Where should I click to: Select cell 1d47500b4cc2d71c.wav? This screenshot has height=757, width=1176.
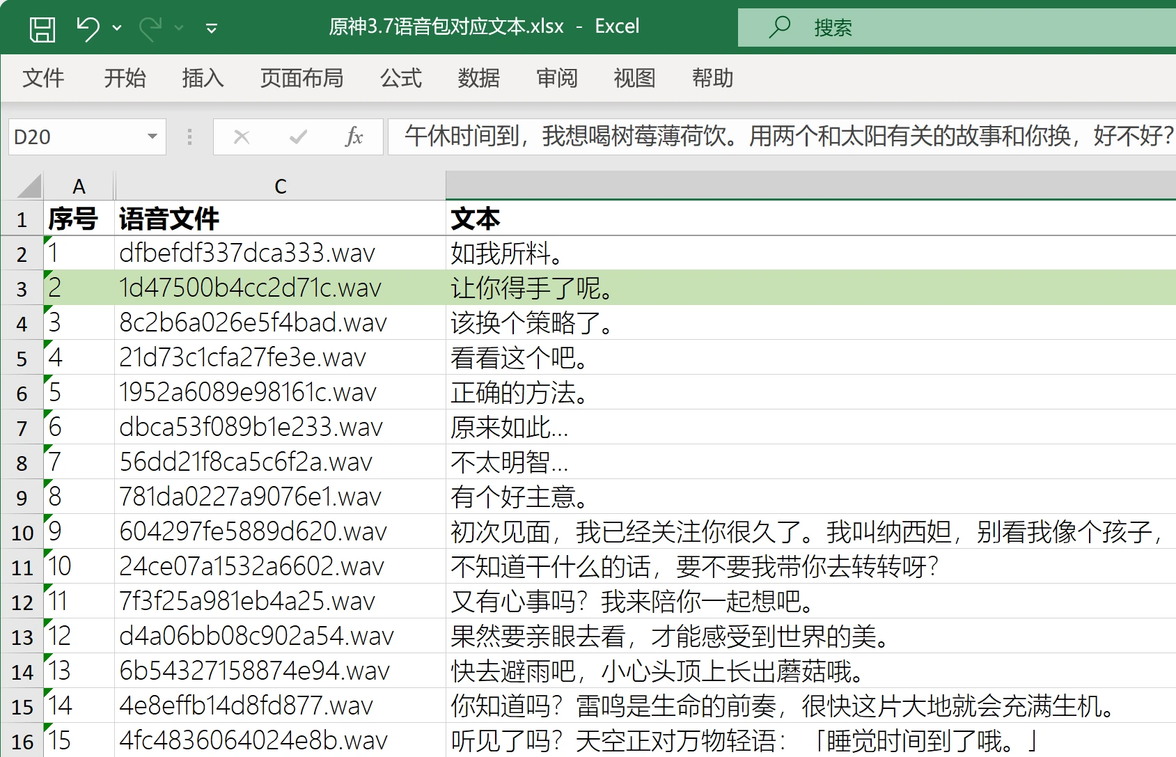tap(281, 288)
